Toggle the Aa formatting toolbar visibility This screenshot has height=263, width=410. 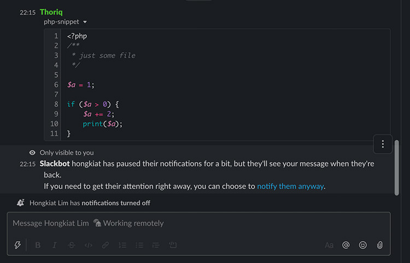329,245
